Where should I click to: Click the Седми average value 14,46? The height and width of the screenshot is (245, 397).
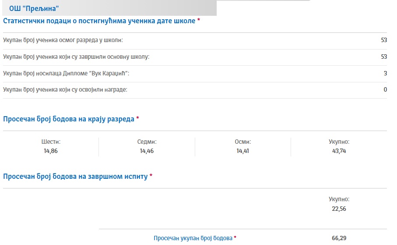[x=147, y=151]
